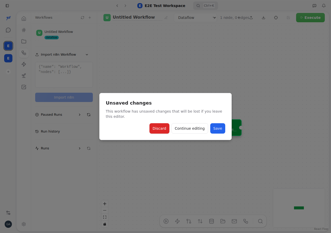Click the app logo icon
The width and height of the screenshot is (331, 233).
pos(8,18)
